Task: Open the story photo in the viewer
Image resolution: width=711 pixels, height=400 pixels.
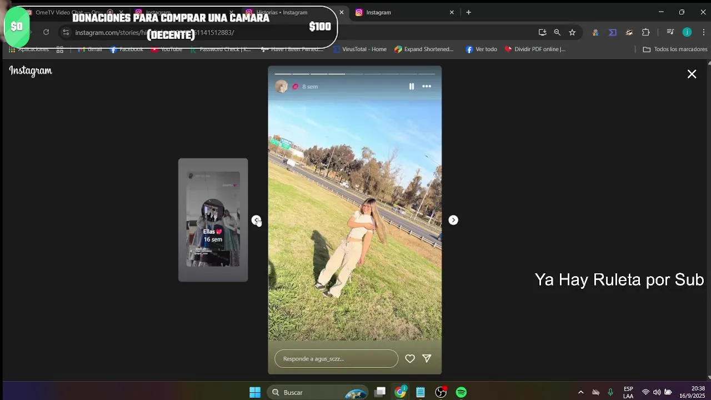Action: coord(355,220)
